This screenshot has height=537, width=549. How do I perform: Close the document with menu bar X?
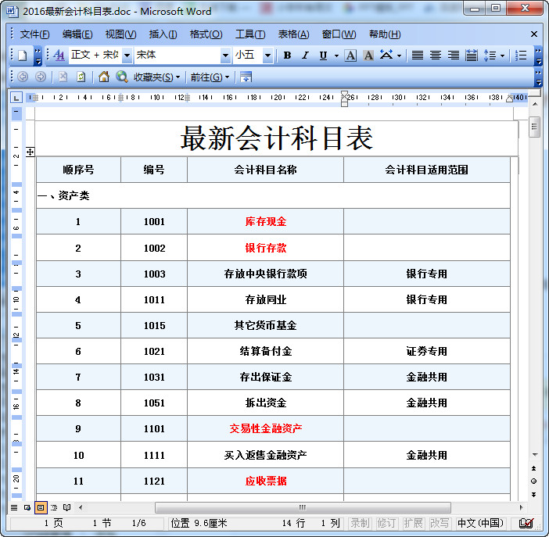coord(534,34)
